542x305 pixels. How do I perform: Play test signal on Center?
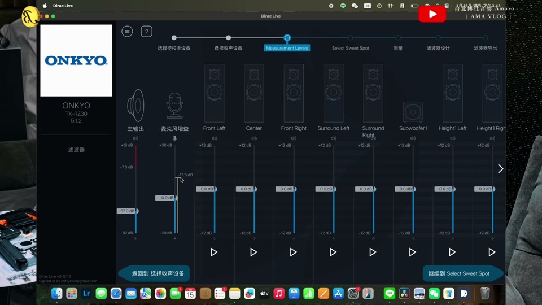coord(253,252)
